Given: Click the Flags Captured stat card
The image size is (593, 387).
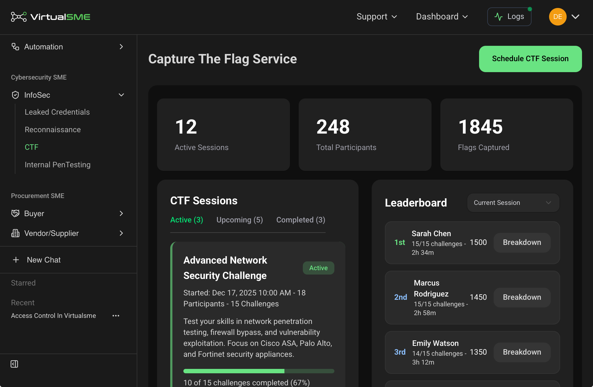Looking at the screenshot, I should click(x=507, y=135).
